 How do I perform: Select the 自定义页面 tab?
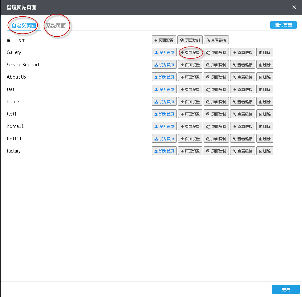pyautogui.click(x=24, y=26)
